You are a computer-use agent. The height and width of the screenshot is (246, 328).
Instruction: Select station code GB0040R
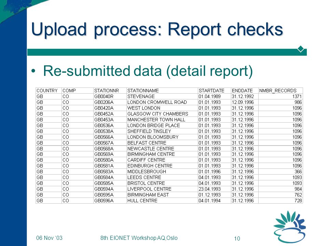pyautogui.click(x=104, y=96)
